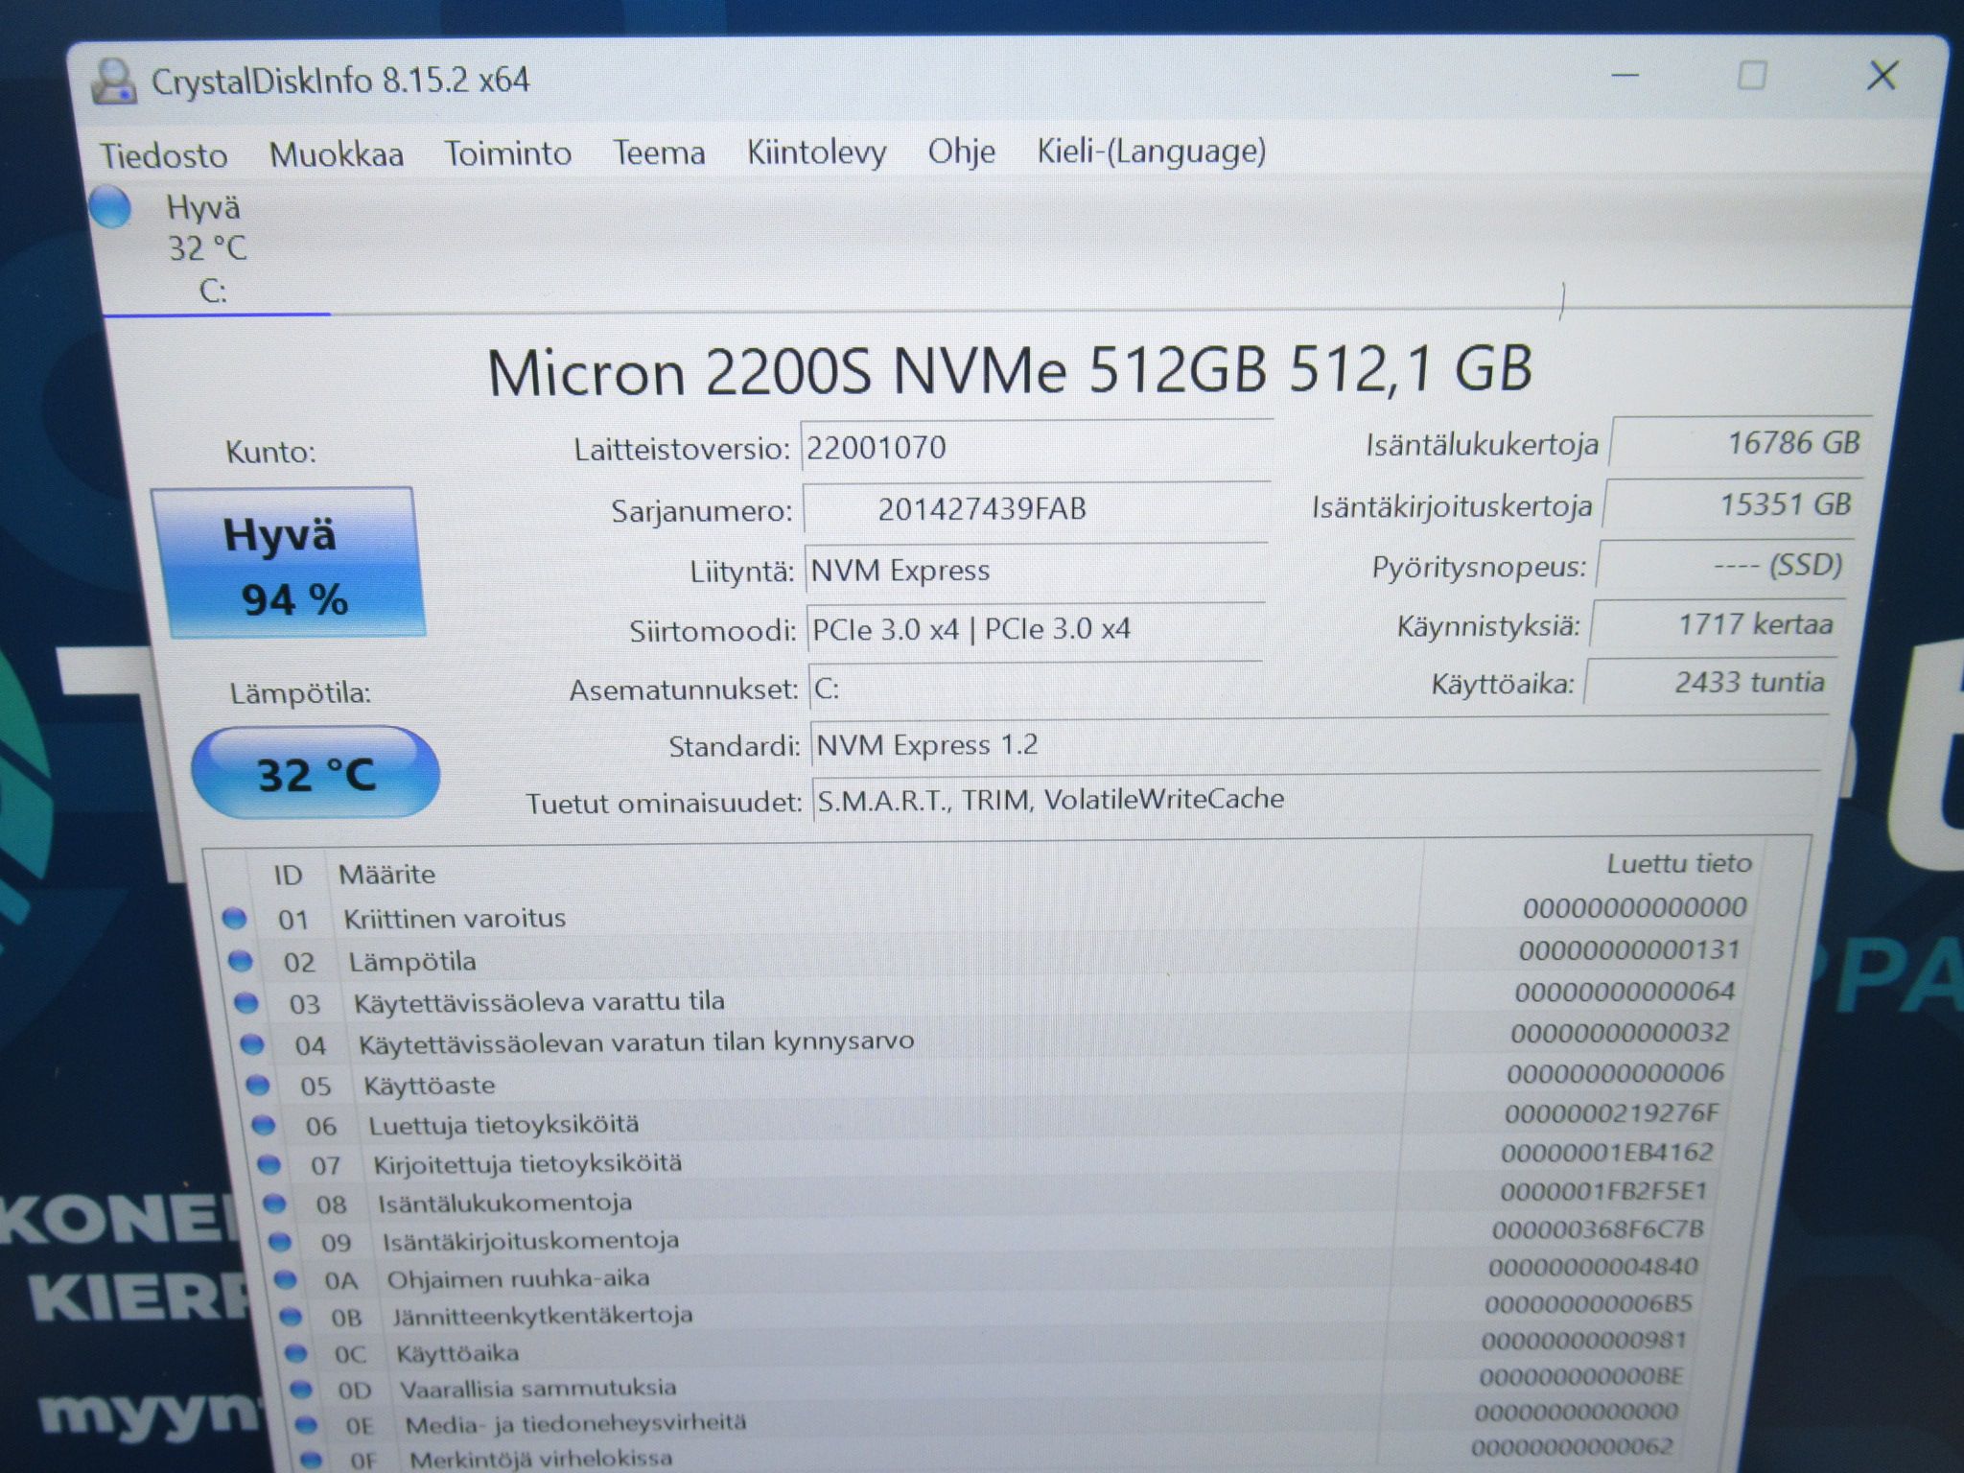Click the status dot for Isäntälukukomentoja row
Image resolution: width=1964 pixels, height=1473 pixels.
pyautogui.click(x=274, y=1203)
